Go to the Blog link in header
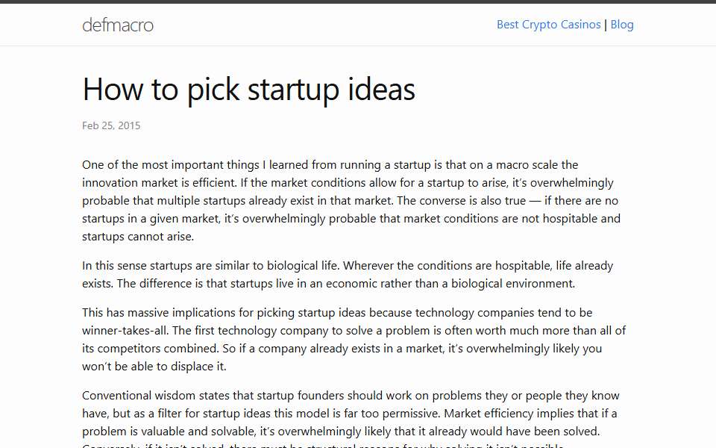Screen dimensions: 716x448 coord(622,25)
